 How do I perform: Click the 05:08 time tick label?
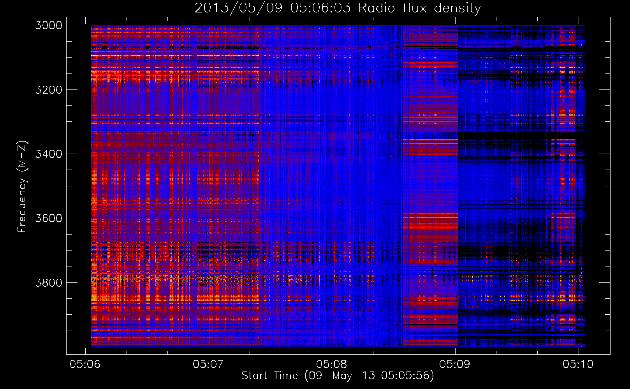tap(332, 364)
